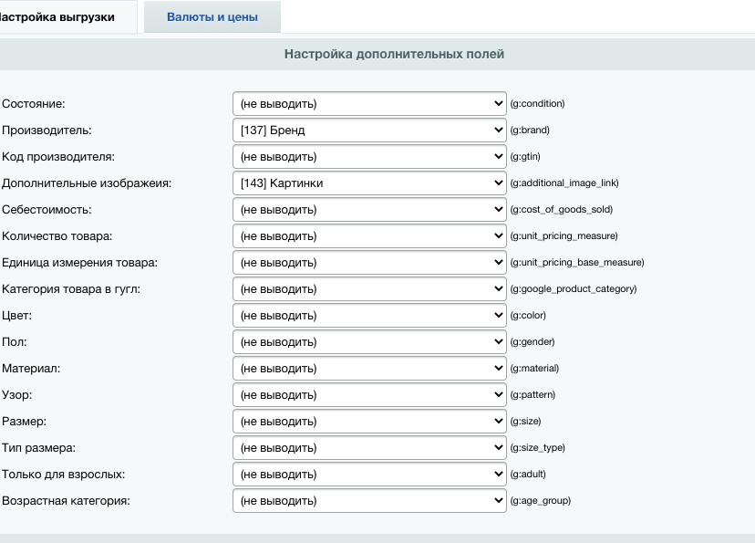Expand the Единица измерения товара dropdown
The width and height of the screenshot is (755, 543).
click(x=369, y=263)
